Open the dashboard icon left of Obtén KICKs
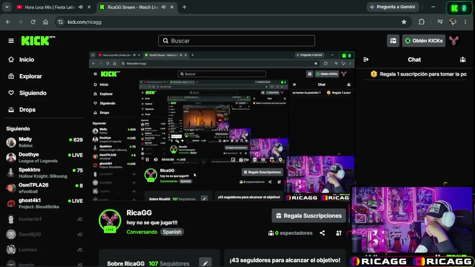Viewport: 475px width, 267px height. (x=393, y=41)
